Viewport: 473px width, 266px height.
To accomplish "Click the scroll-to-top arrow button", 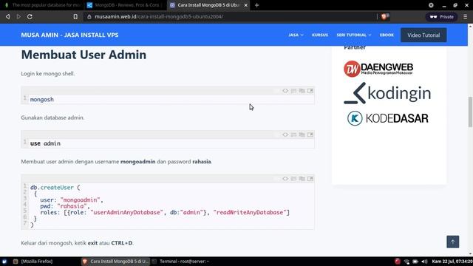I will [x=453, y=242].
